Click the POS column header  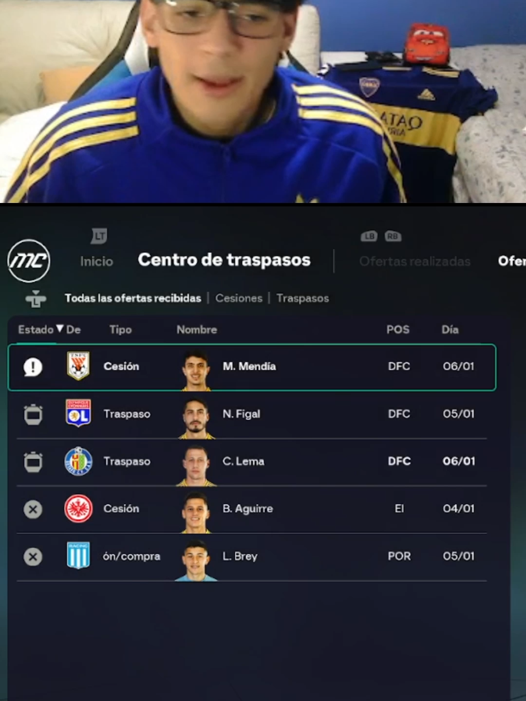tap(398, 330)
